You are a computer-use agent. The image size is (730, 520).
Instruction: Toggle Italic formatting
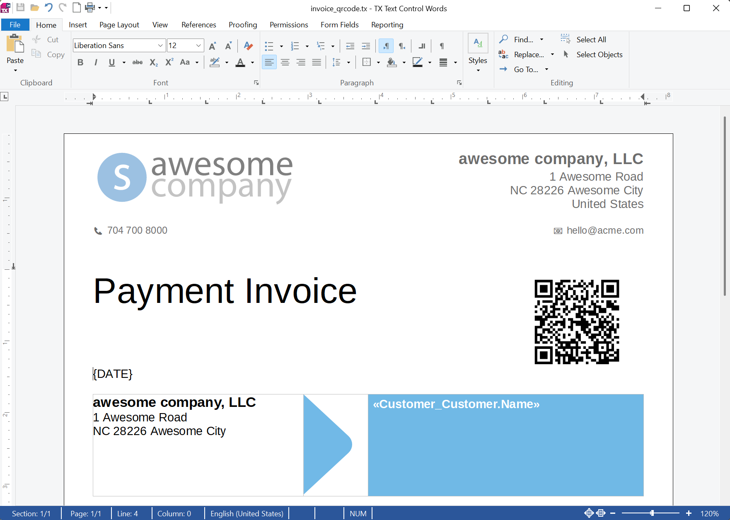(x=96, y=62)
